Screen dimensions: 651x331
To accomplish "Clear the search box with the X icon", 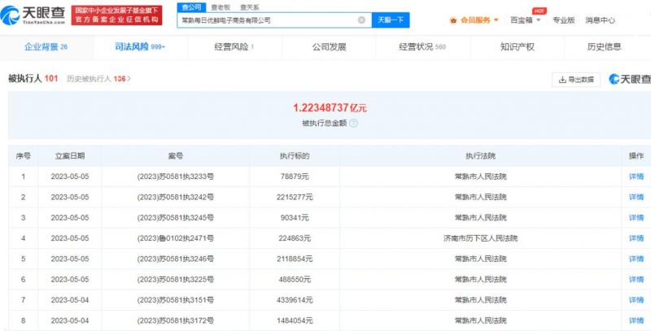I will point(361,20).
